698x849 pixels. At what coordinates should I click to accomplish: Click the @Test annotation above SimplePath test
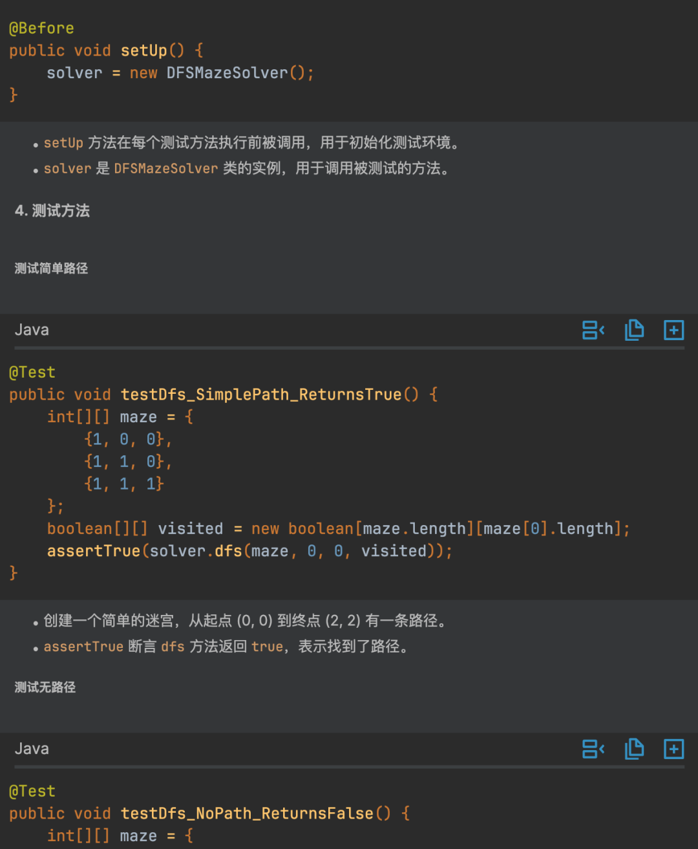pyautogui.click(x=32, y=372)
